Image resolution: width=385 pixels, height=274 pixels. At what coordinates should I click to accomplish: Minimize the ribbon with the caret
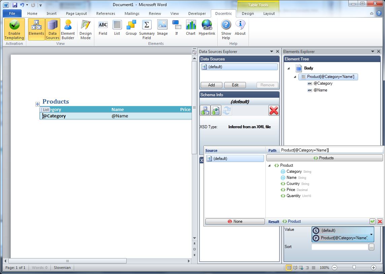372,13
